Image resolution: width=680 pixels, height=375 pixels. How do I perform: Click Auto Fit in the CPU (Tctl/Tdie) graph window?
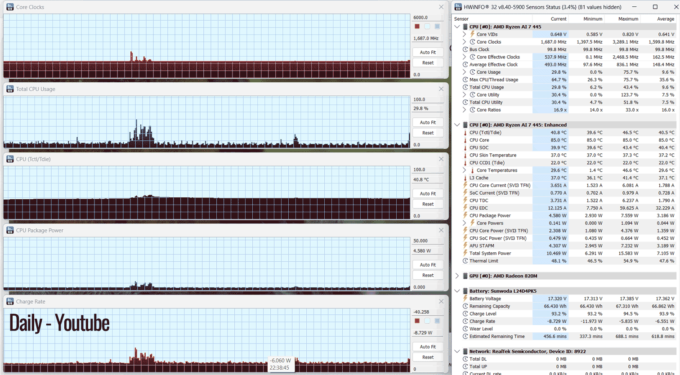(428, 193)
